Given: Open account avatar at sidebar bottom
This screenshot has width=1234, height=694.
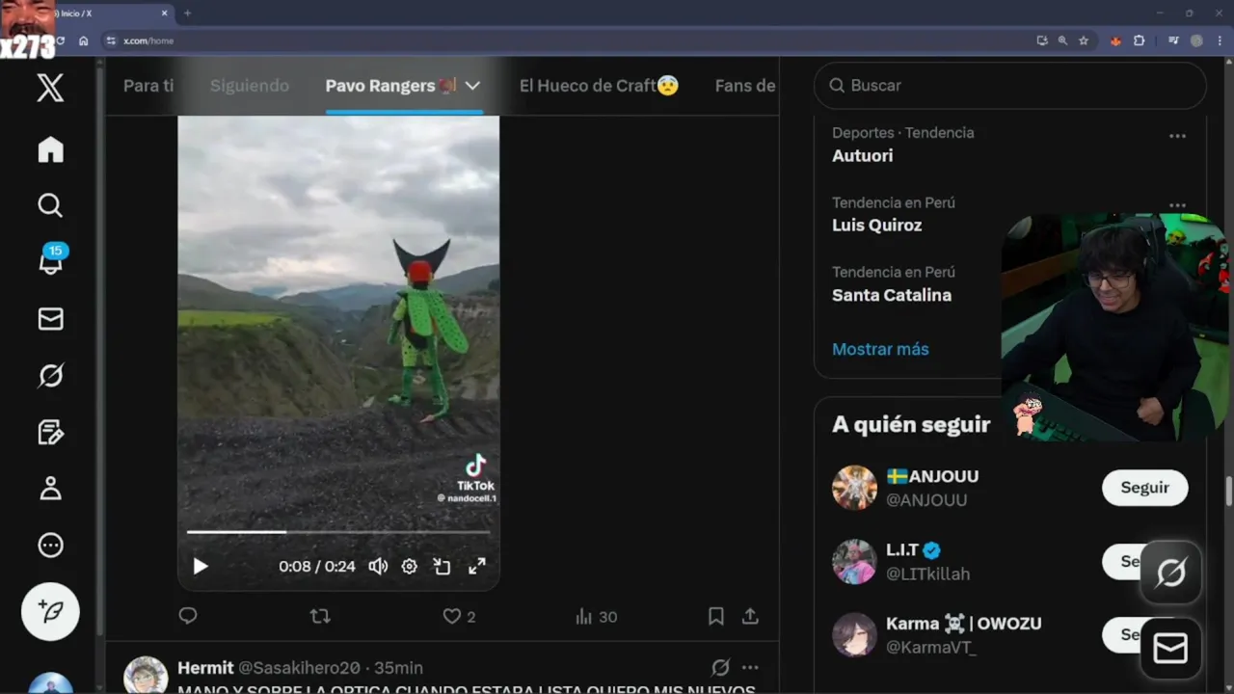Looking at the screenshot, I should (50, 682).
